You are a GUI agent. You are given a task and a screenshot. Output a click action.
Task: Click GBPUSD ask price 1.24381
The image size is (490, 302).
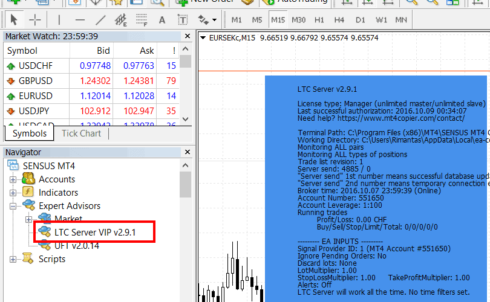(x=139, y=81)
